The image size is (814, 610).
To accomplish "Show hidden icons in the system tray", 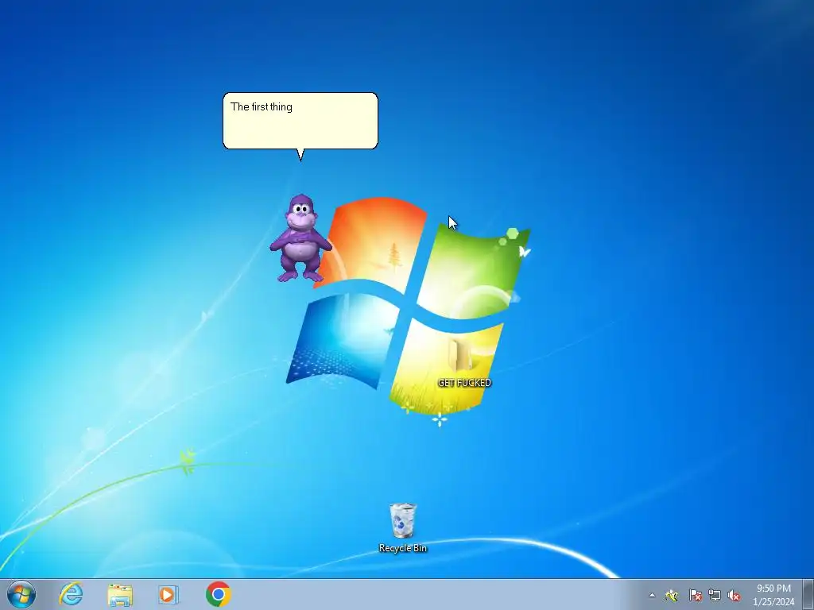I will (x=652, y=596).
